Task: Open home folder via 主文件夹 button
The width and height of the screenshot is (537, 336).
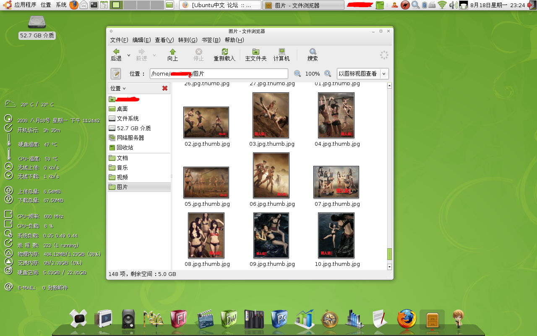Action: tap(256, 55)
